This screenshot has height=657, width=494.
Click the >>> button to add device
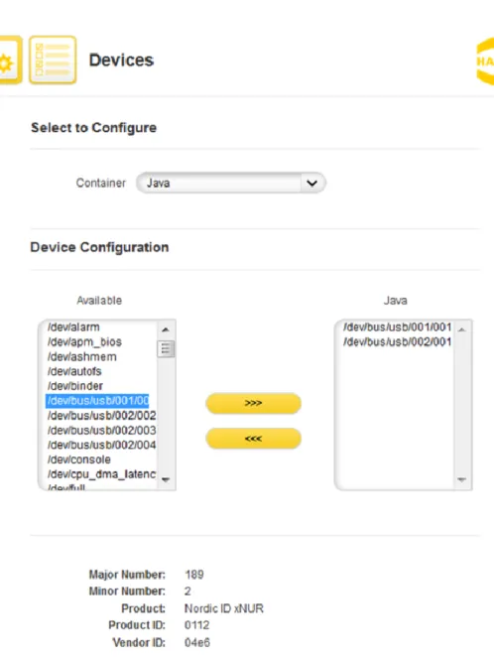click(x=253, y=403)
